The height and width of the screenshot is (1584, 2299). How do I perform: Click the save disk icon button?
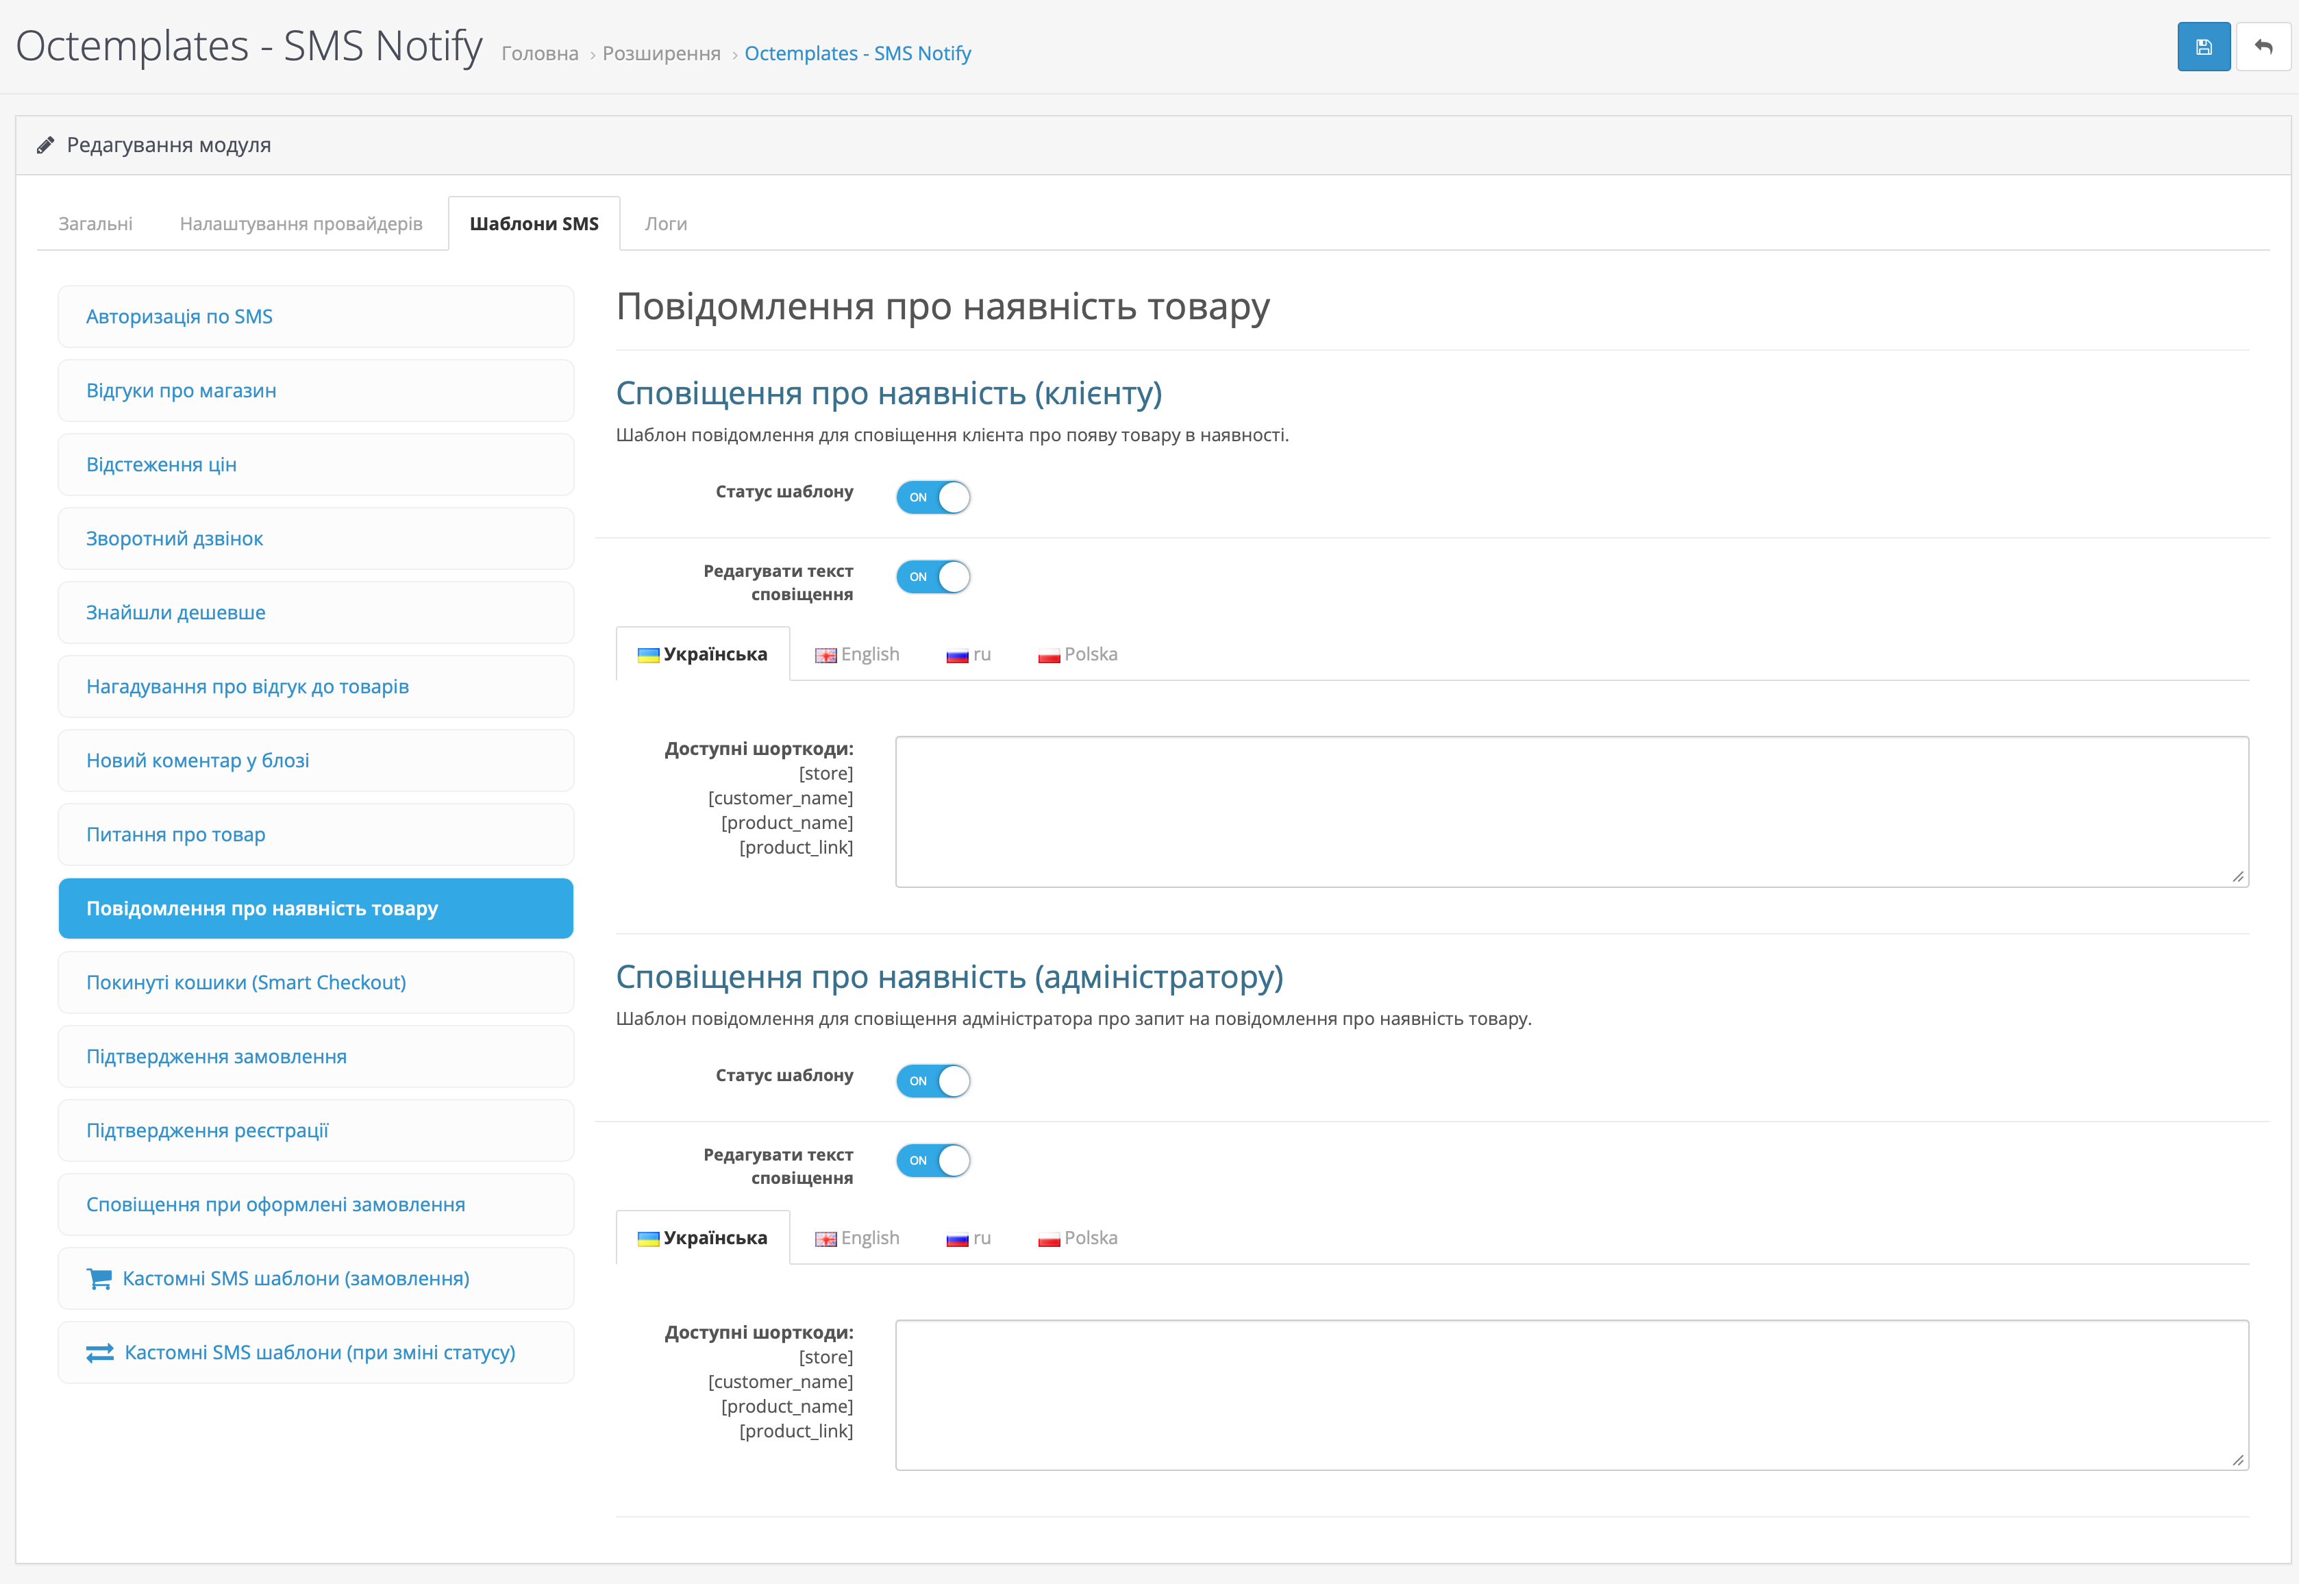2203,47
